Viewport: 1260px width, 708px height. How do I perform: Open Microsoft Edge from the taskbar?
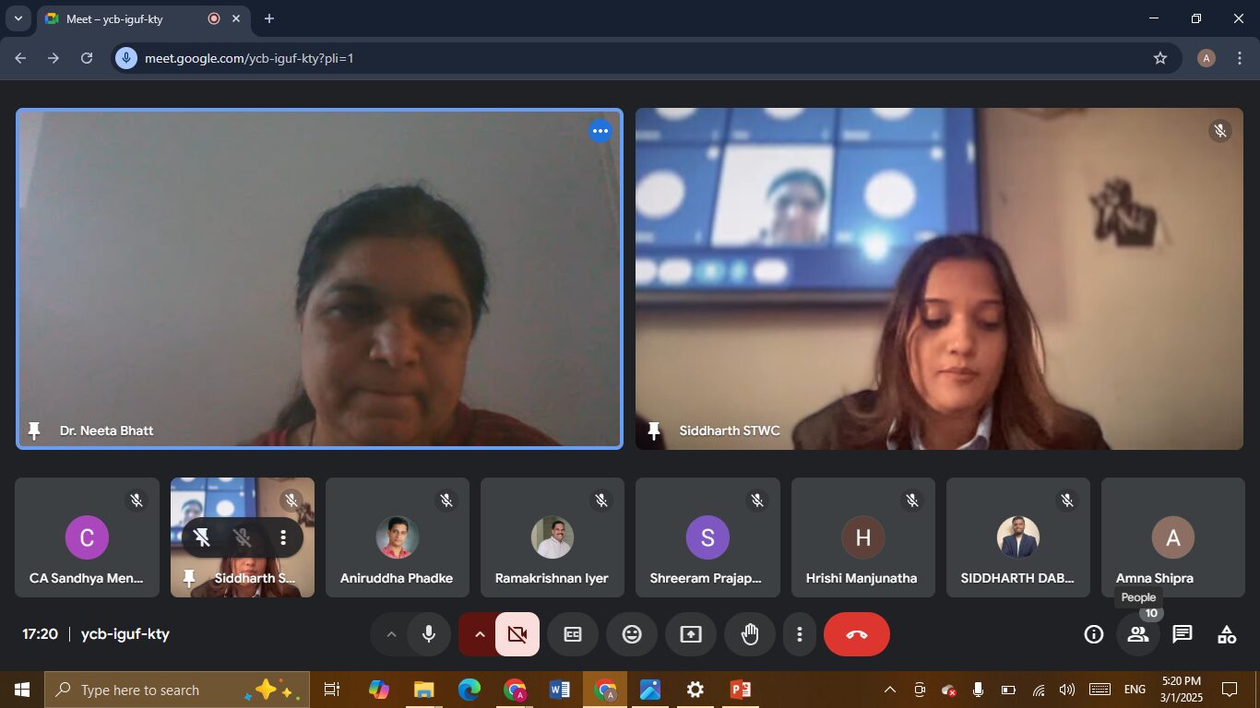[x=470, y=690]
